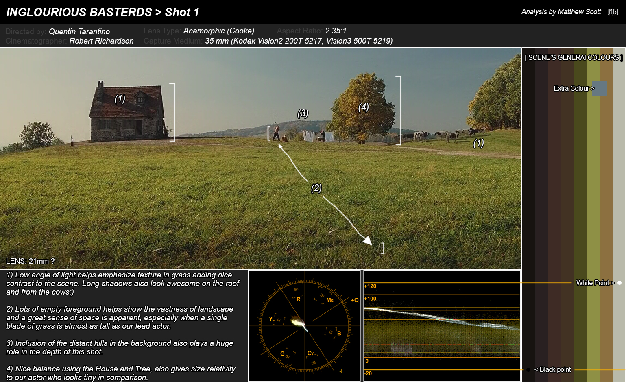Click the +Q axis label on vectorscope
The image size is (626, 382).
pyautogui.click(x=355, y=300)
